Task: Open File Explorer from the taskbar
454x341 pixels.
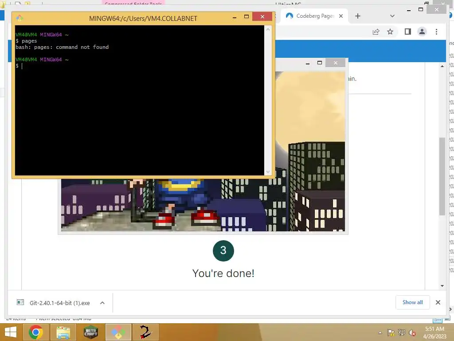Action: coord(63,332)
